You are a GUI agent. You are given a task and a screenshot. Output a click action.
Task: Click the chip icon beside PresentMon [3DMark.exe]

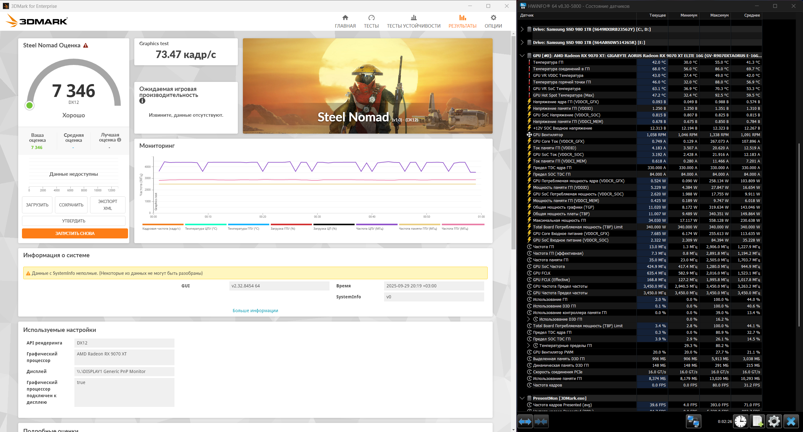(529, 398)
